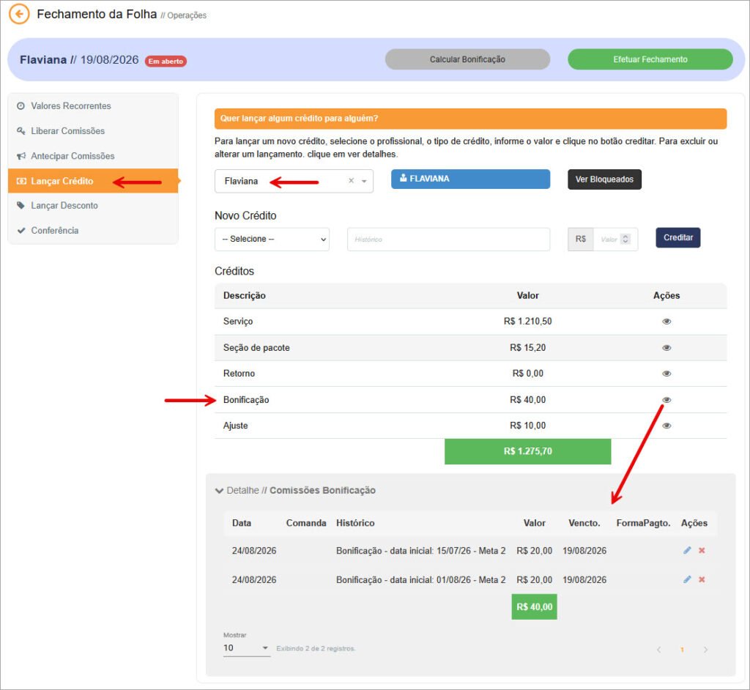Screen dimensions: 750x690
Task: Focus the Histórico input field
Action: pyautogui.click(x=448, y=240)
